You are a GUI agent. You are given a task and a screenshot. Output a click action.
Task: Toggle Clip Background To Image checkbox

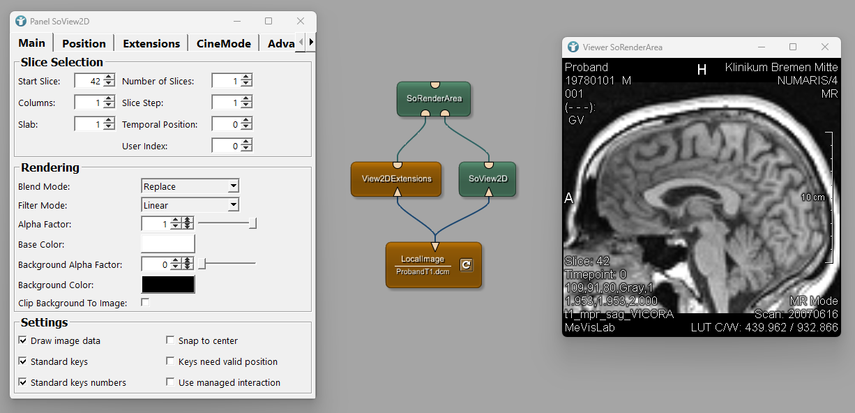[145, 303]
